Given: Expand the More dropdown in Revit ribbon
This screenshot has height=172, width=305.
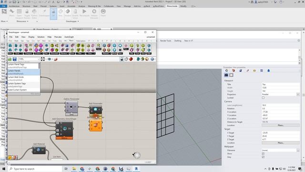Looking at the screenshot, I should click(4, 21).
